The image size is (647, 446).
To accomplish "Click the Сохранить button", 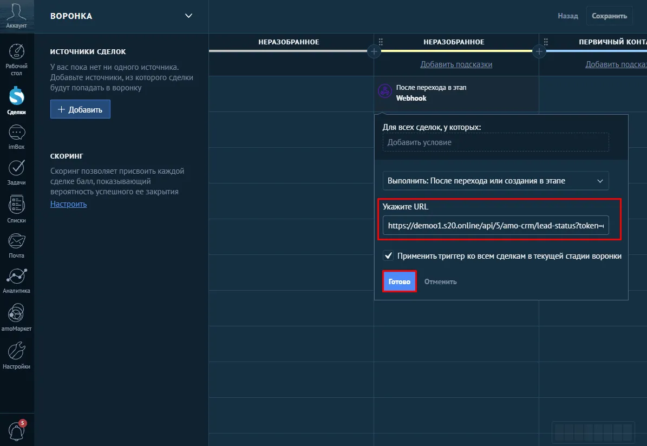I will [x=610, y=16].
